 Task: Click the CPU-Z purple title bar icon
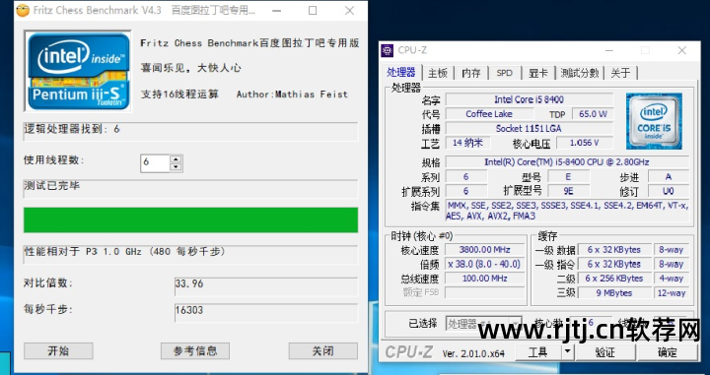pyautogui.click(x=388, y=50)
